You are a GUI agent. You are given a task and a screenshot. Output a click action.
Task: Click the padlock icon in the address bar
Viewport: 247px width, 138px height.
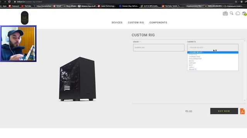[15, 2]
